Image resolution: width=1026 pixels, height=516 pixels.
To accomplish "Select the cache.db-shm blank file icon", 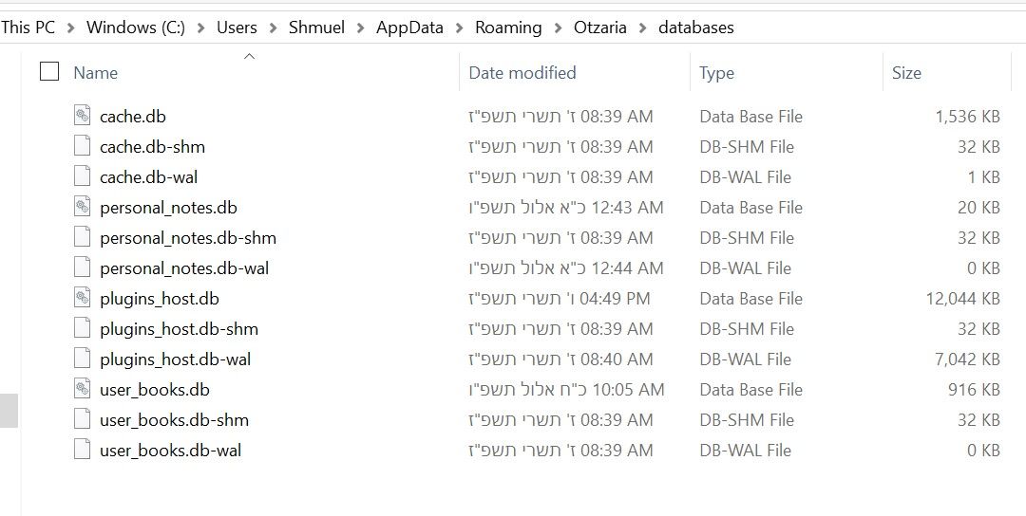I will coord(82,146).
